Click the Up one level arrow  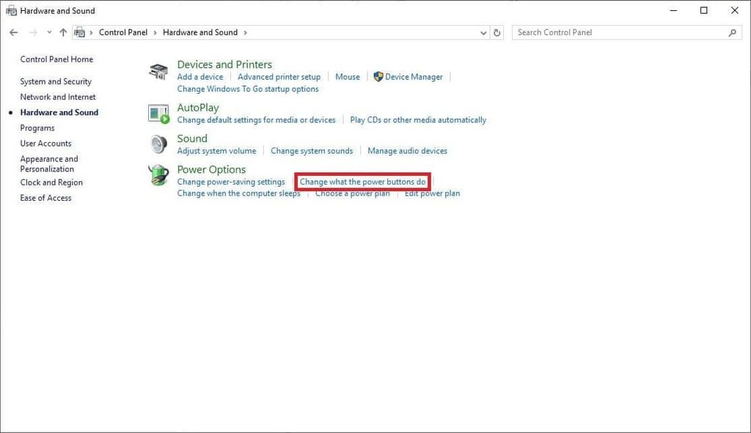coord(63,32)
